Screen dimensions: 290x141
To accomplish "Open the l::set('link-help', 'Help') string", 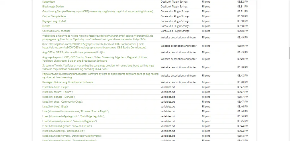I will click(56, 87).
